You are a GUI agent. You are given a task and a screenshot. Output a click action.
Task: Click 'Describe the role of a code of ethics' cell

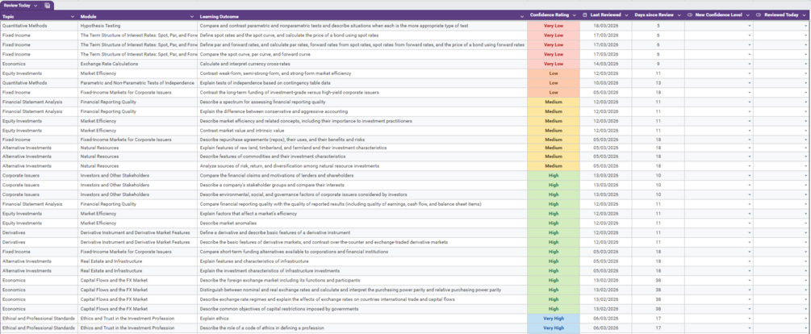coord(362,328)
